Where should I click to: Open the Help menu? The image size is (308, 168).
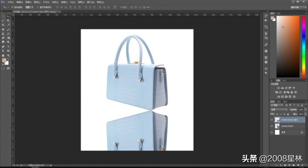click(x=100, y=2)
